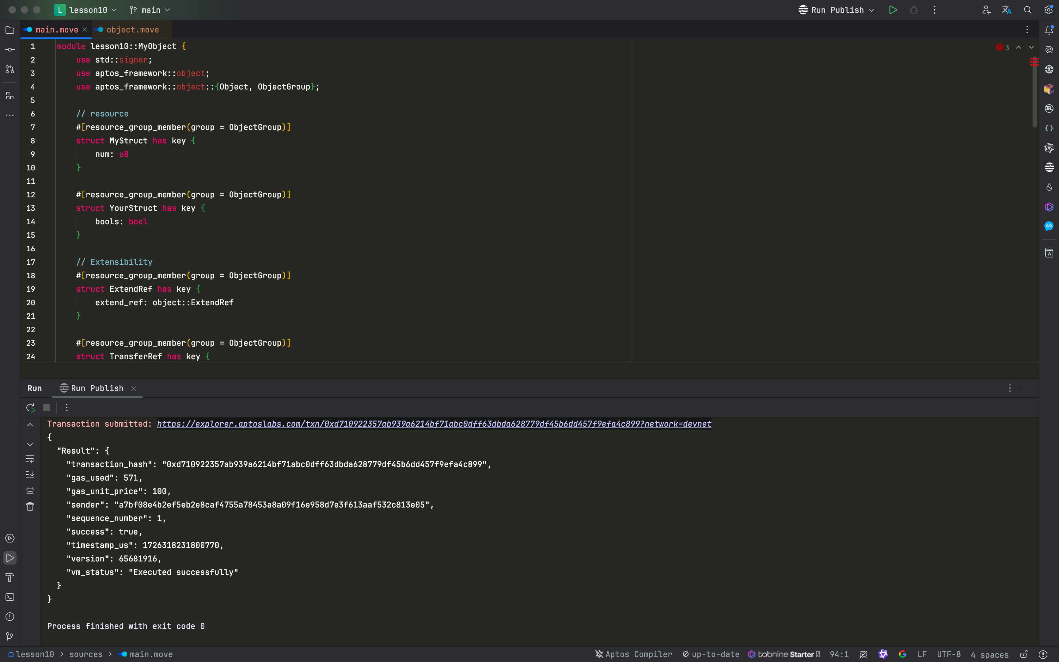Open Run panel options menu
The width and height of the screenshot is (1059, 662).
coord(1010,388)
